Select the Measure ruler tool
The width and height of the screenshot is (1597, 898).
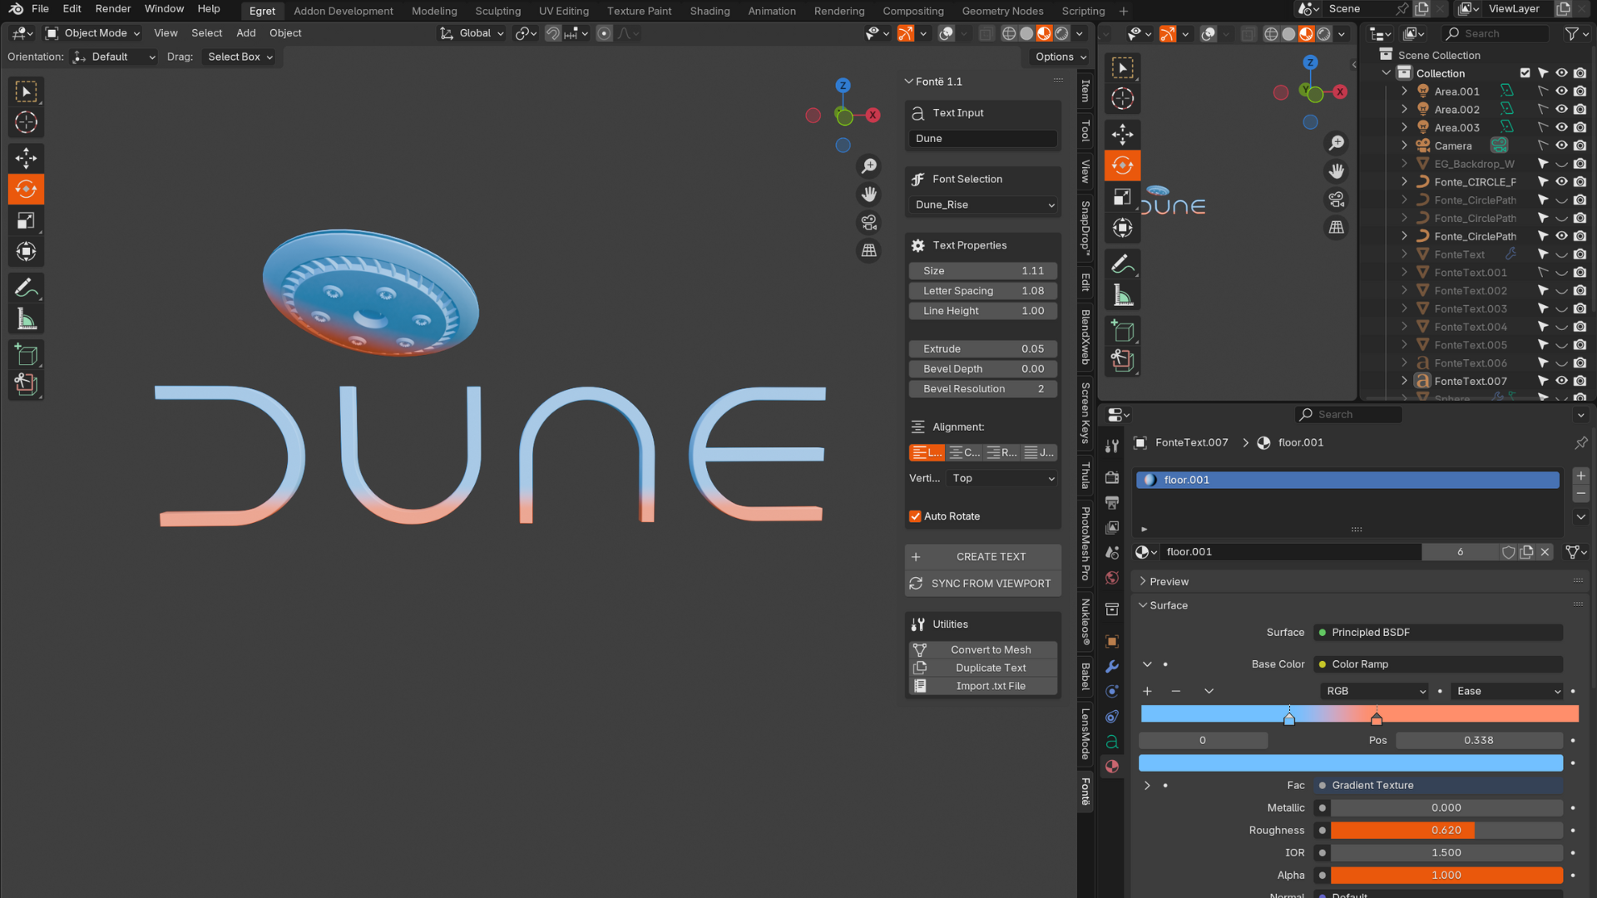(x=26, y=319)
